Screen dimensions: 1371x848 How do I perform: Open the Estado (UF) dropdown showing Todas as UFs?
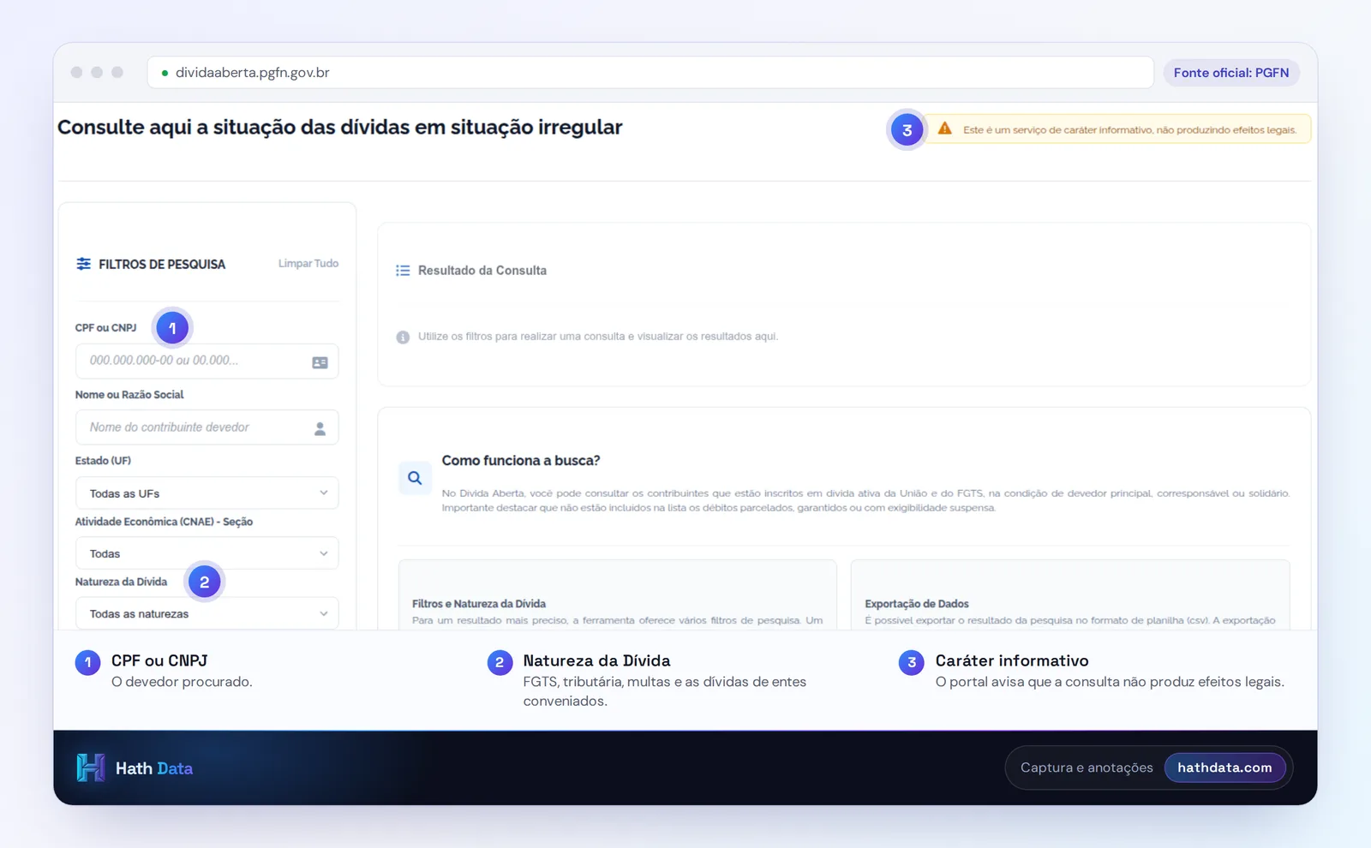tap(207, 493)
